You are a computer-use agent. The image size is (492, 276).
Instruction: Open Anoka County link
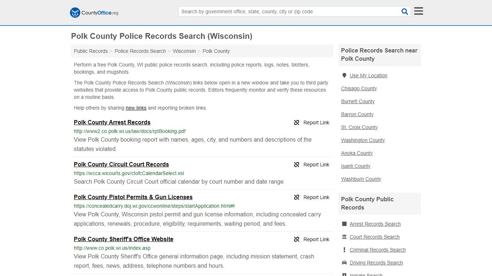point(357,153)
